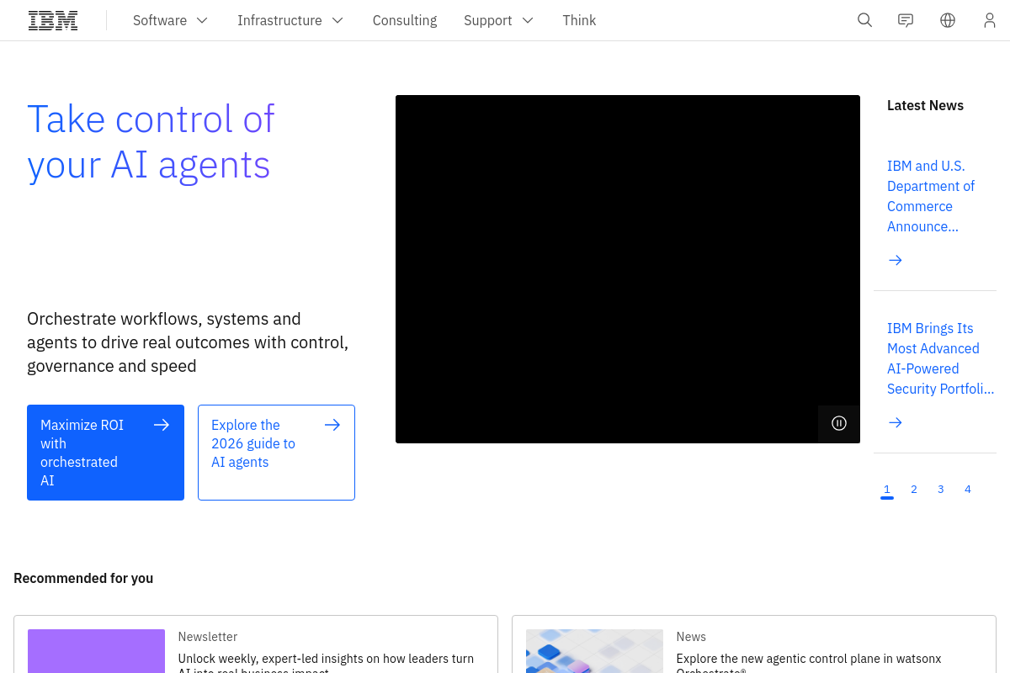Open the search icon in header
The width and height of the screenshot is (1010, 673).
tap(864, 20)
